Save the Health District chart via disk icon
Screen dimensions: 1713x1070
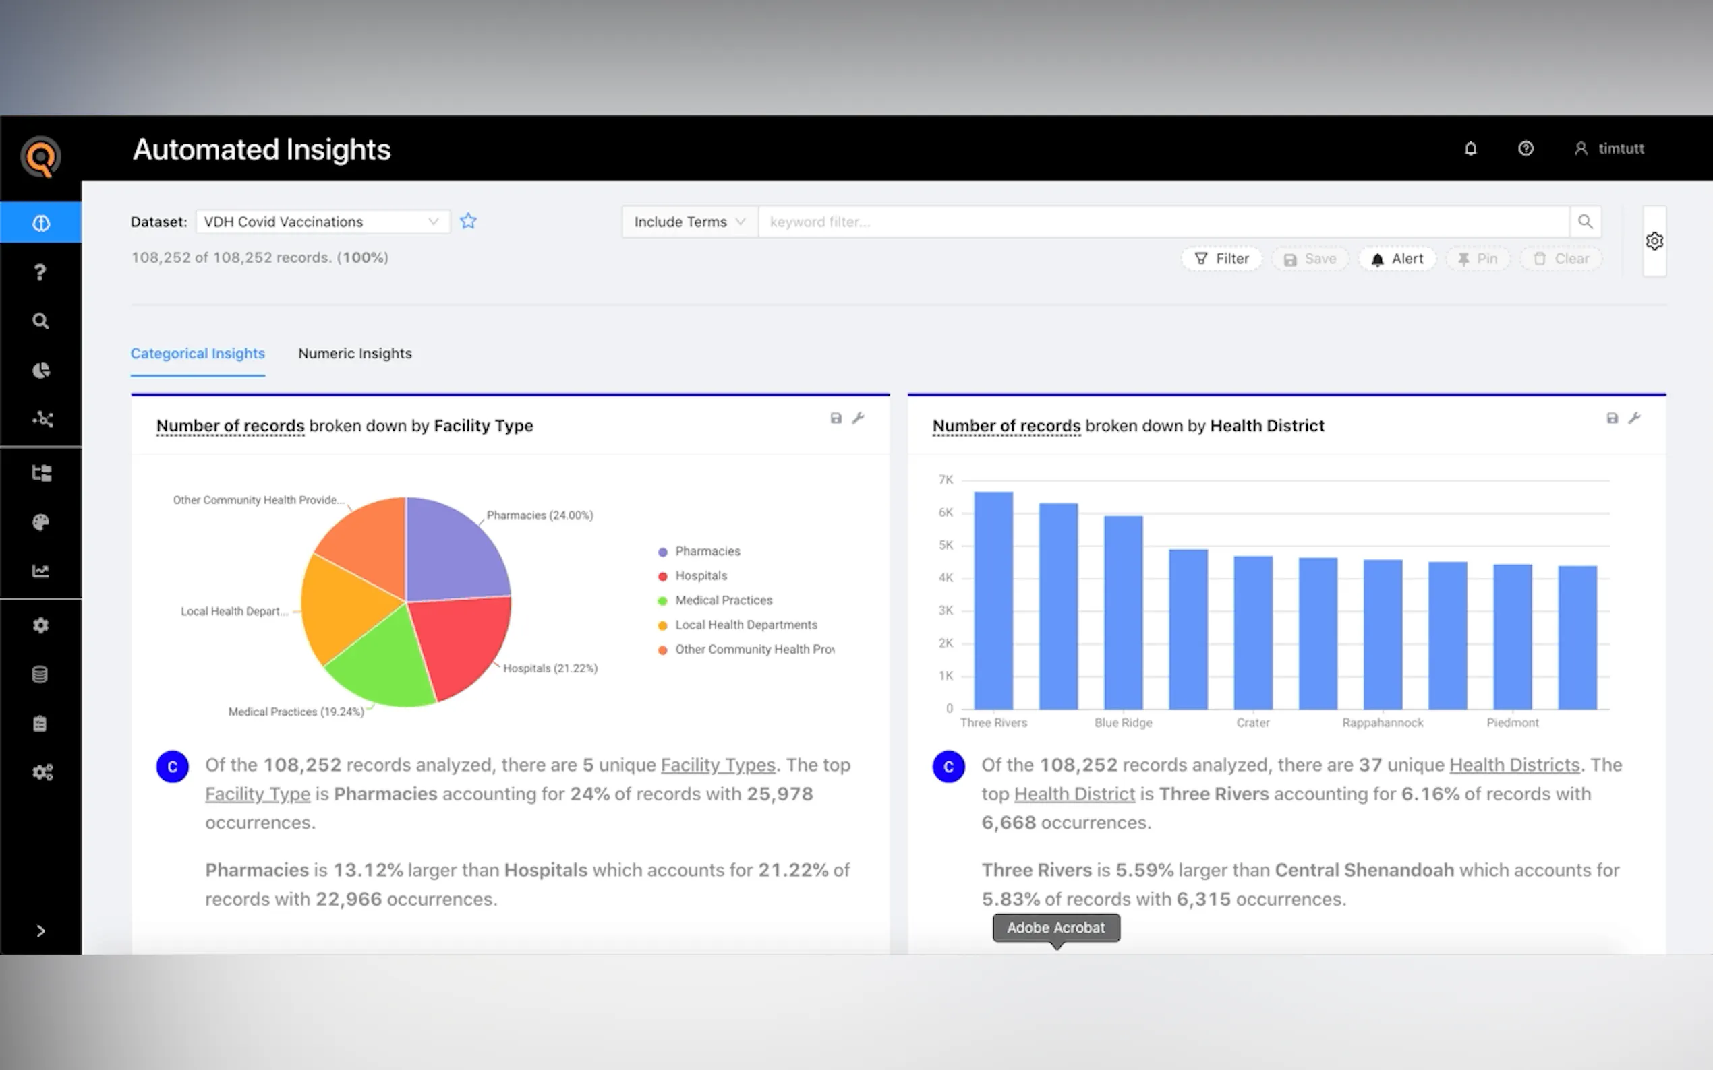1612,418
